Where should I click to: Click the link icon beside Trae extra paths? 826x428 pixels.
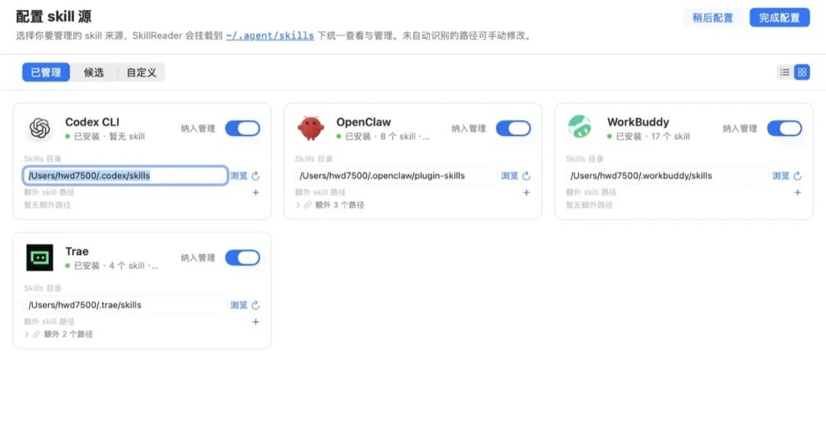coord(37,334)
